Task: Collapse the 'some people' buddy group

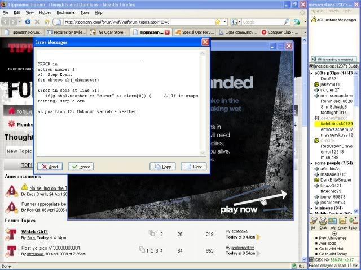Action: (311, 163)
